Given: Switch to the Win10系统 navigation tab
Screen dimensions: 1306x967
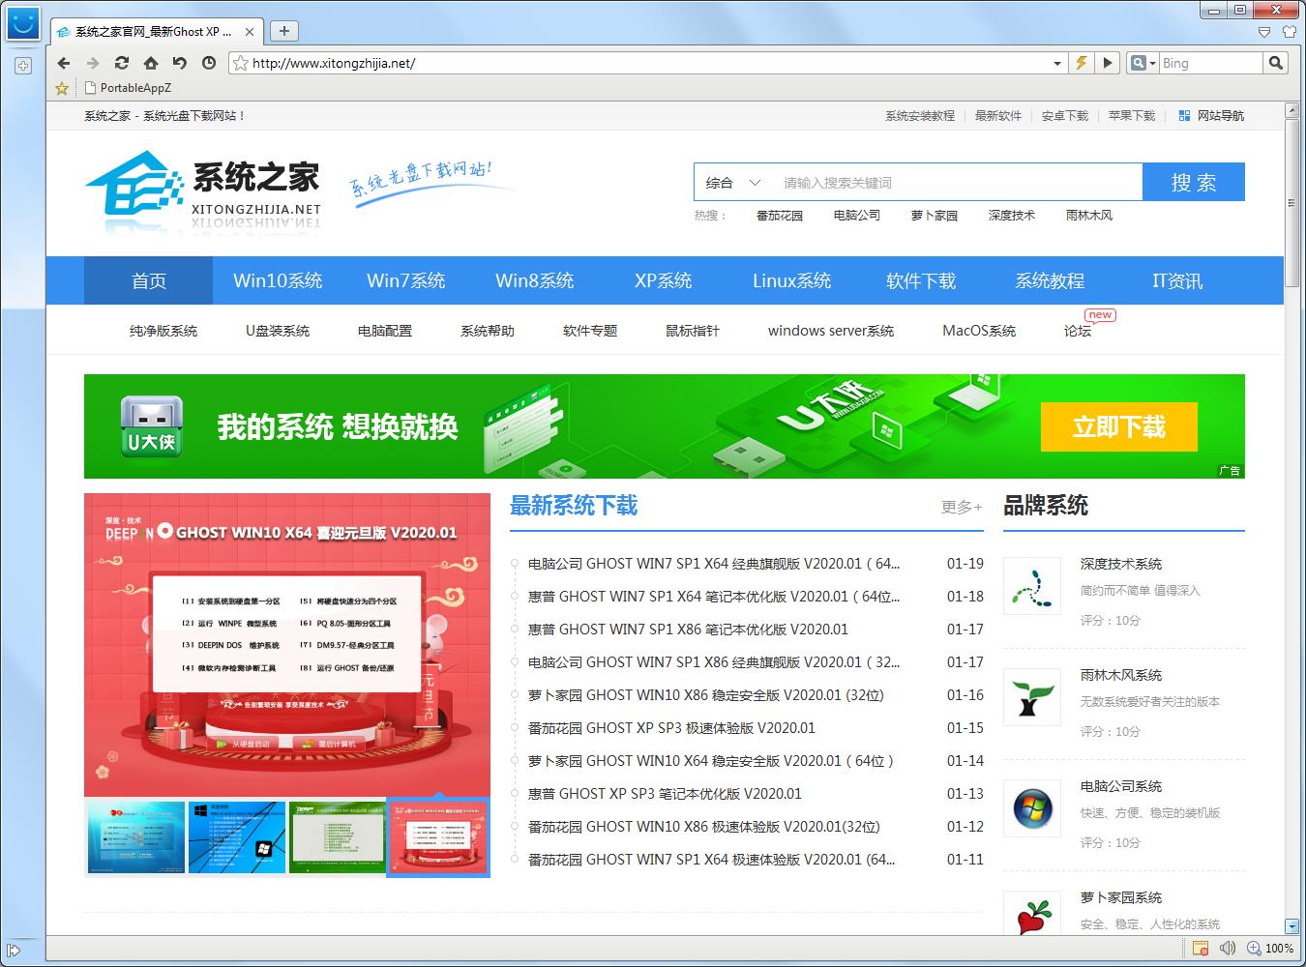Looking at the screenshot, I should point(278,280).
